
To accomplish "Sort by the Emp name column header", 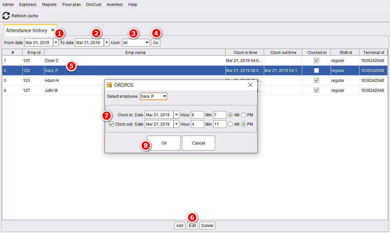I will tap(135, 52).
